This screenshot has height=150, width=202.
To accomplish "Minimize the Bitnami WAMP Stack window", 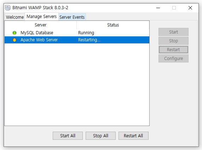I will (158, 8).
